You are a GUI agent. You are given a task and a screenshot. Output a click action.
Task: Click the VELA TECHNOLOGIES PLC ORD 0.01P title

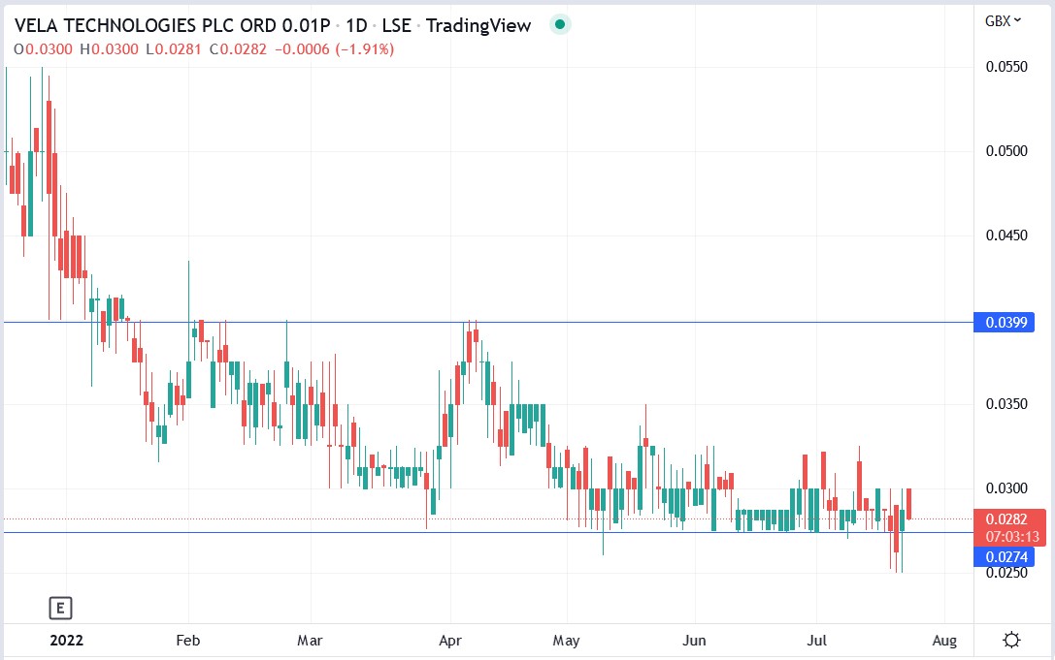[172, 25]
